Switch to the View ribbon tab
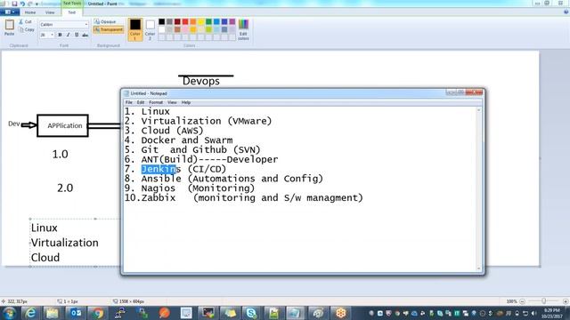 tap(50, 12)
